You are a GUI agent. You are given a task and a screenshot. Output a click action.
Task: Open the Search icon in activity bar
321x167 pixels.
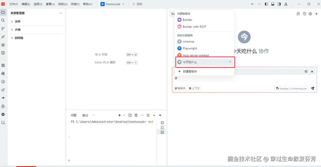[x=3, y=20]
